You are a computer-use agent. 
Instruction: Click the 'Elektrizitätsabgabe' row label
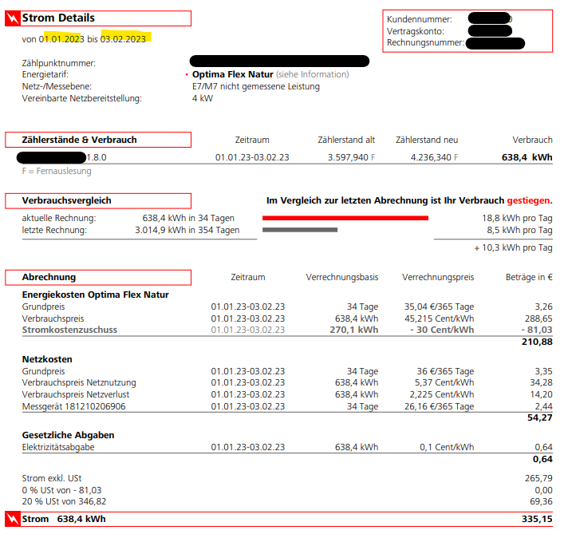(58, 447)
